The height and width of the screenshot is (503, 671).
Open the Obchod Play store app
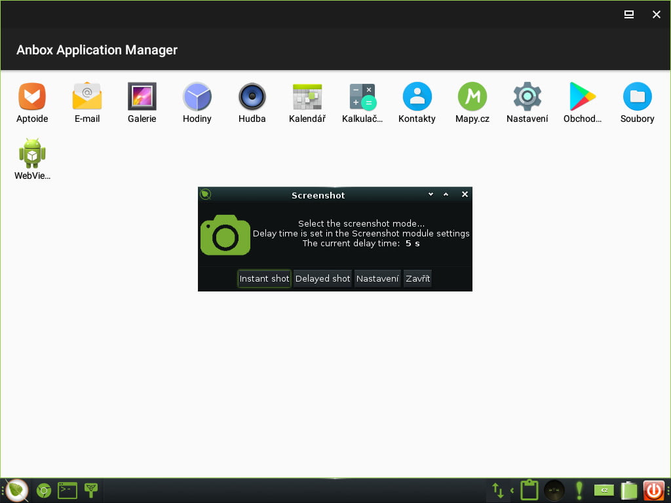coord(583,103)
